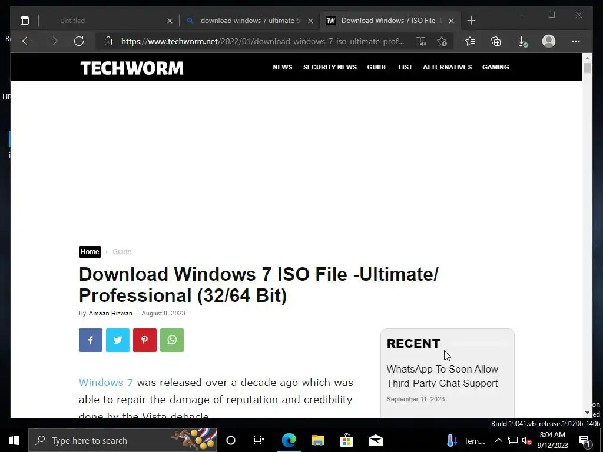This screenshot has width=603, height=452.
Task: Open network status tray icon
Action: coord(513,440)
